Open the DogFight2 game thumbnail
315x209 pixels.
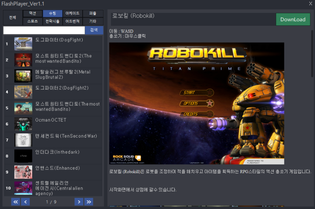(x=23, y=92)
